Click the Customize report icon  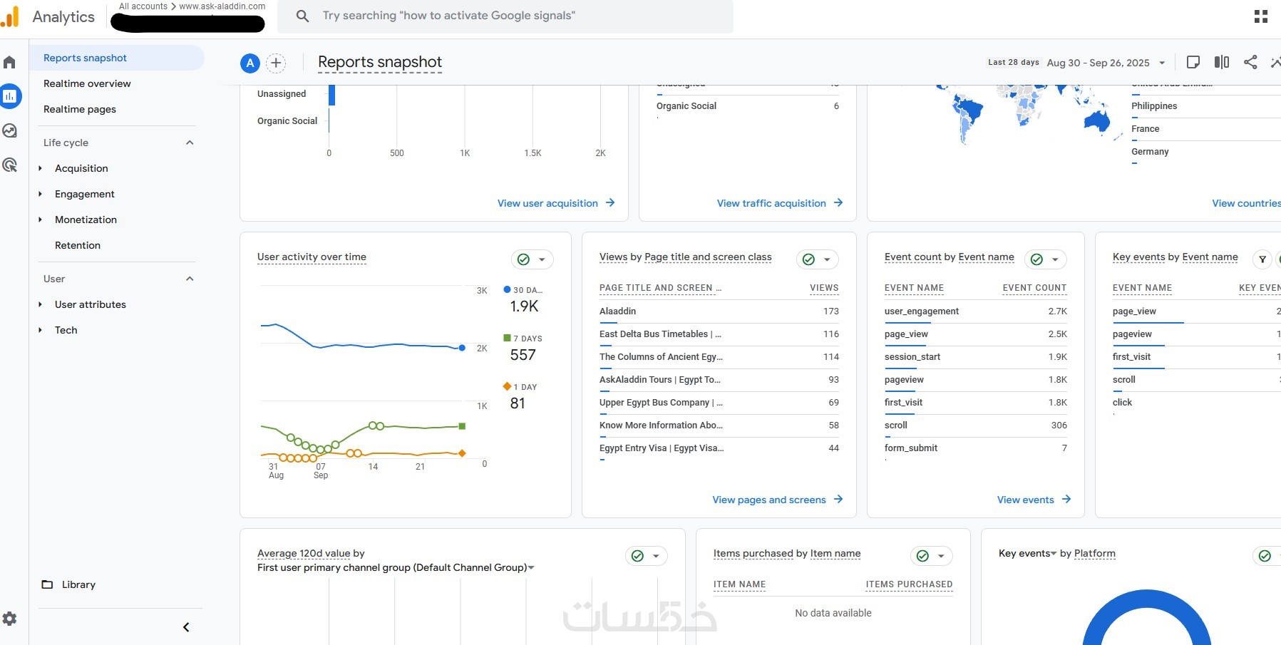click(x=1193, y=62)
